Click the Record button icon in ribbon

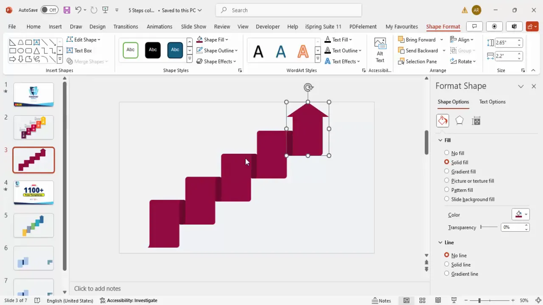click(x=494, y=26)
